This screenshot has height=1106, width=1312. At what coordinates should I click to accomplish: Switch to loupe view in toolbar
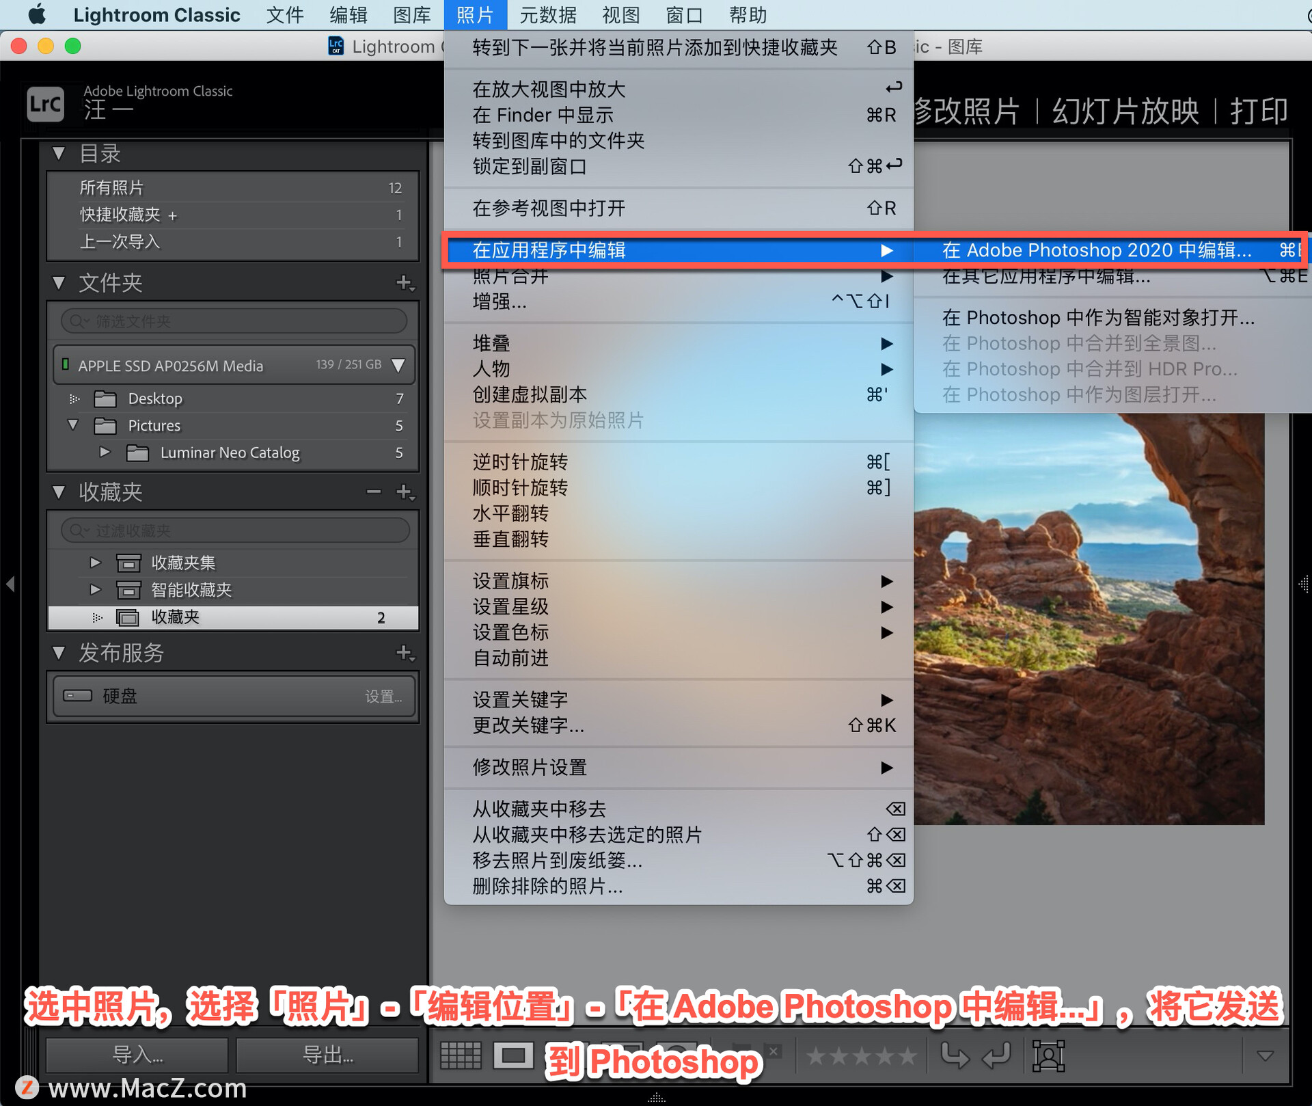pos(513,1055)
